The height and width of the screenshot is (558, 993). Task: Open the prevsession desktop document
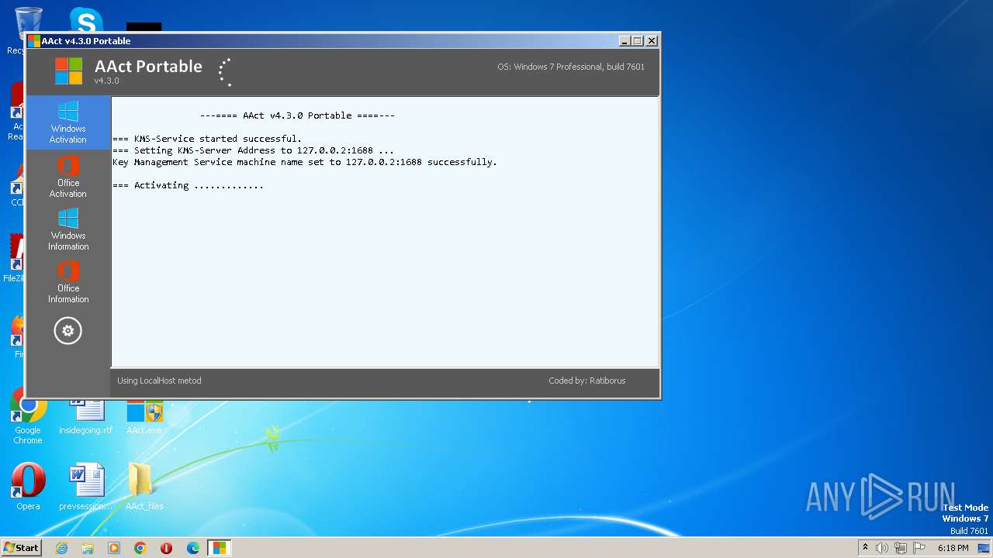(x=86, y=488)
